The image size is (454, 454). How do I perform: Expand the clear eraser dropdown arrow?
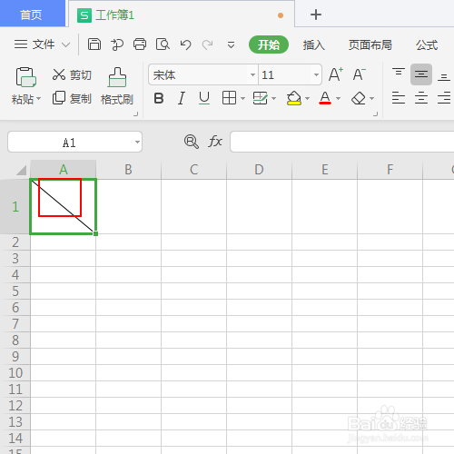coord(372,98)
